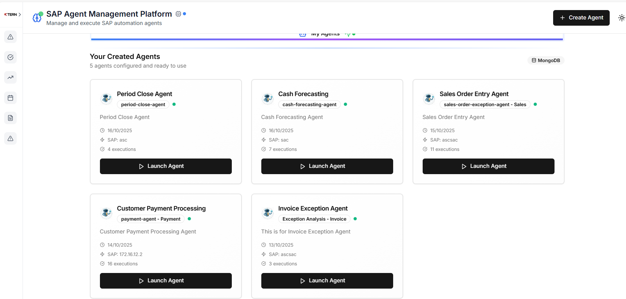This screenshot has height=299, width=626.
Task: Click the blue brain logo icon
Action: click(37, 18)
